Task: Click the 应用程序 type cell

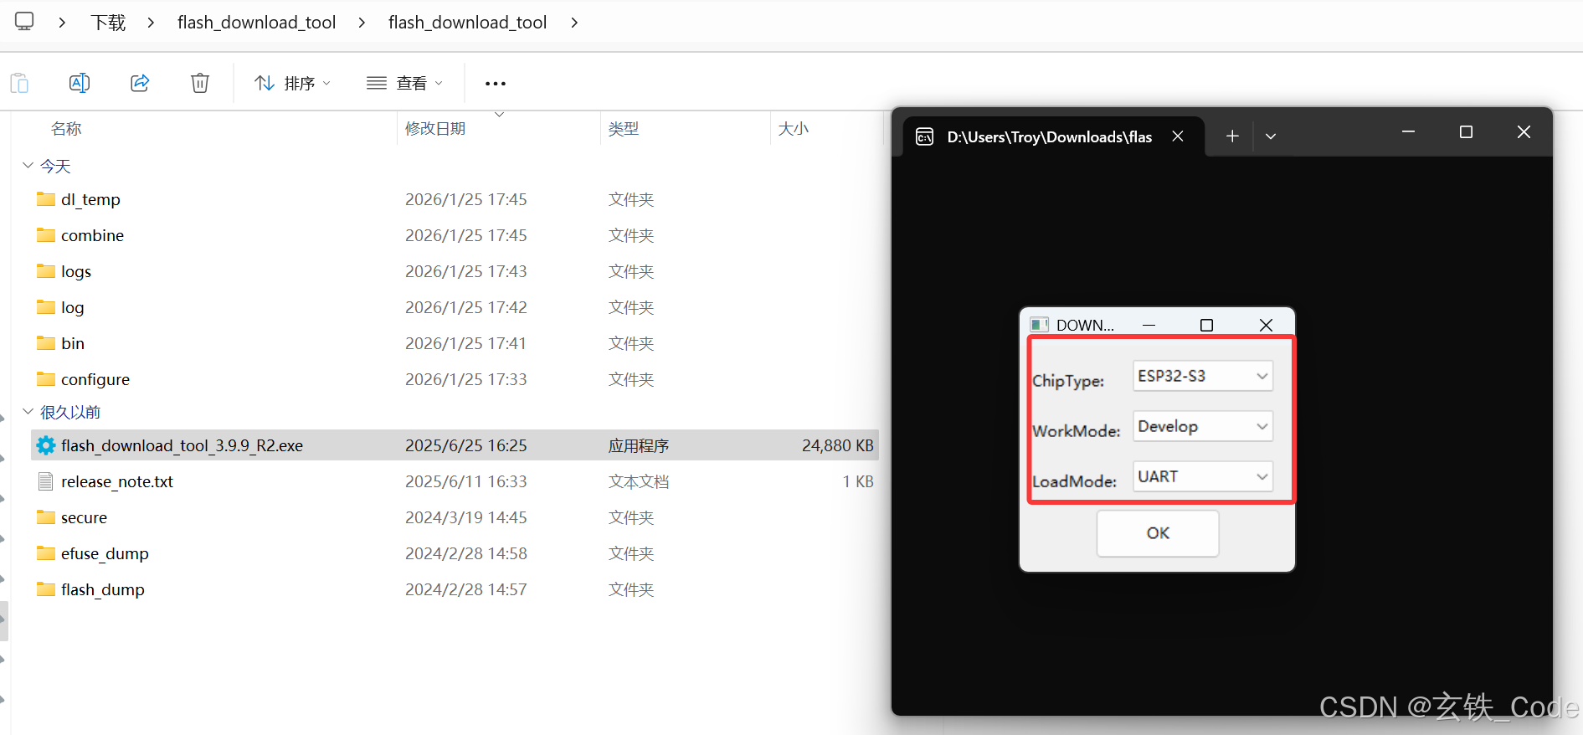Action: point(639,445)
